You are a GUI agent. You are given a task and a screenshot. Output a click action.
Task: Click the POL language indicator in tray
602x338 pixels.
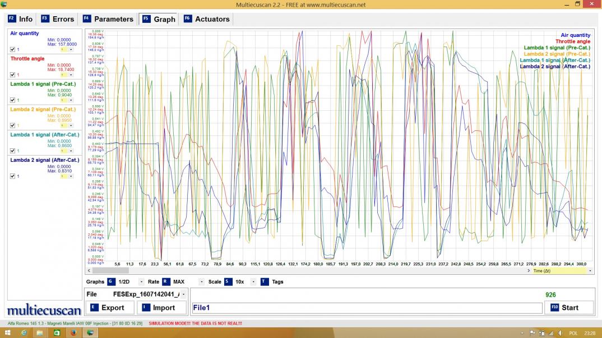coord(573,333)
